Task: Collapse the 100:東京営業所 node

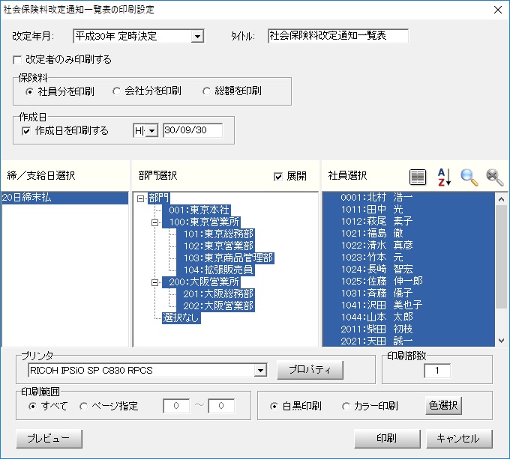Action: [x=154, y=222]
